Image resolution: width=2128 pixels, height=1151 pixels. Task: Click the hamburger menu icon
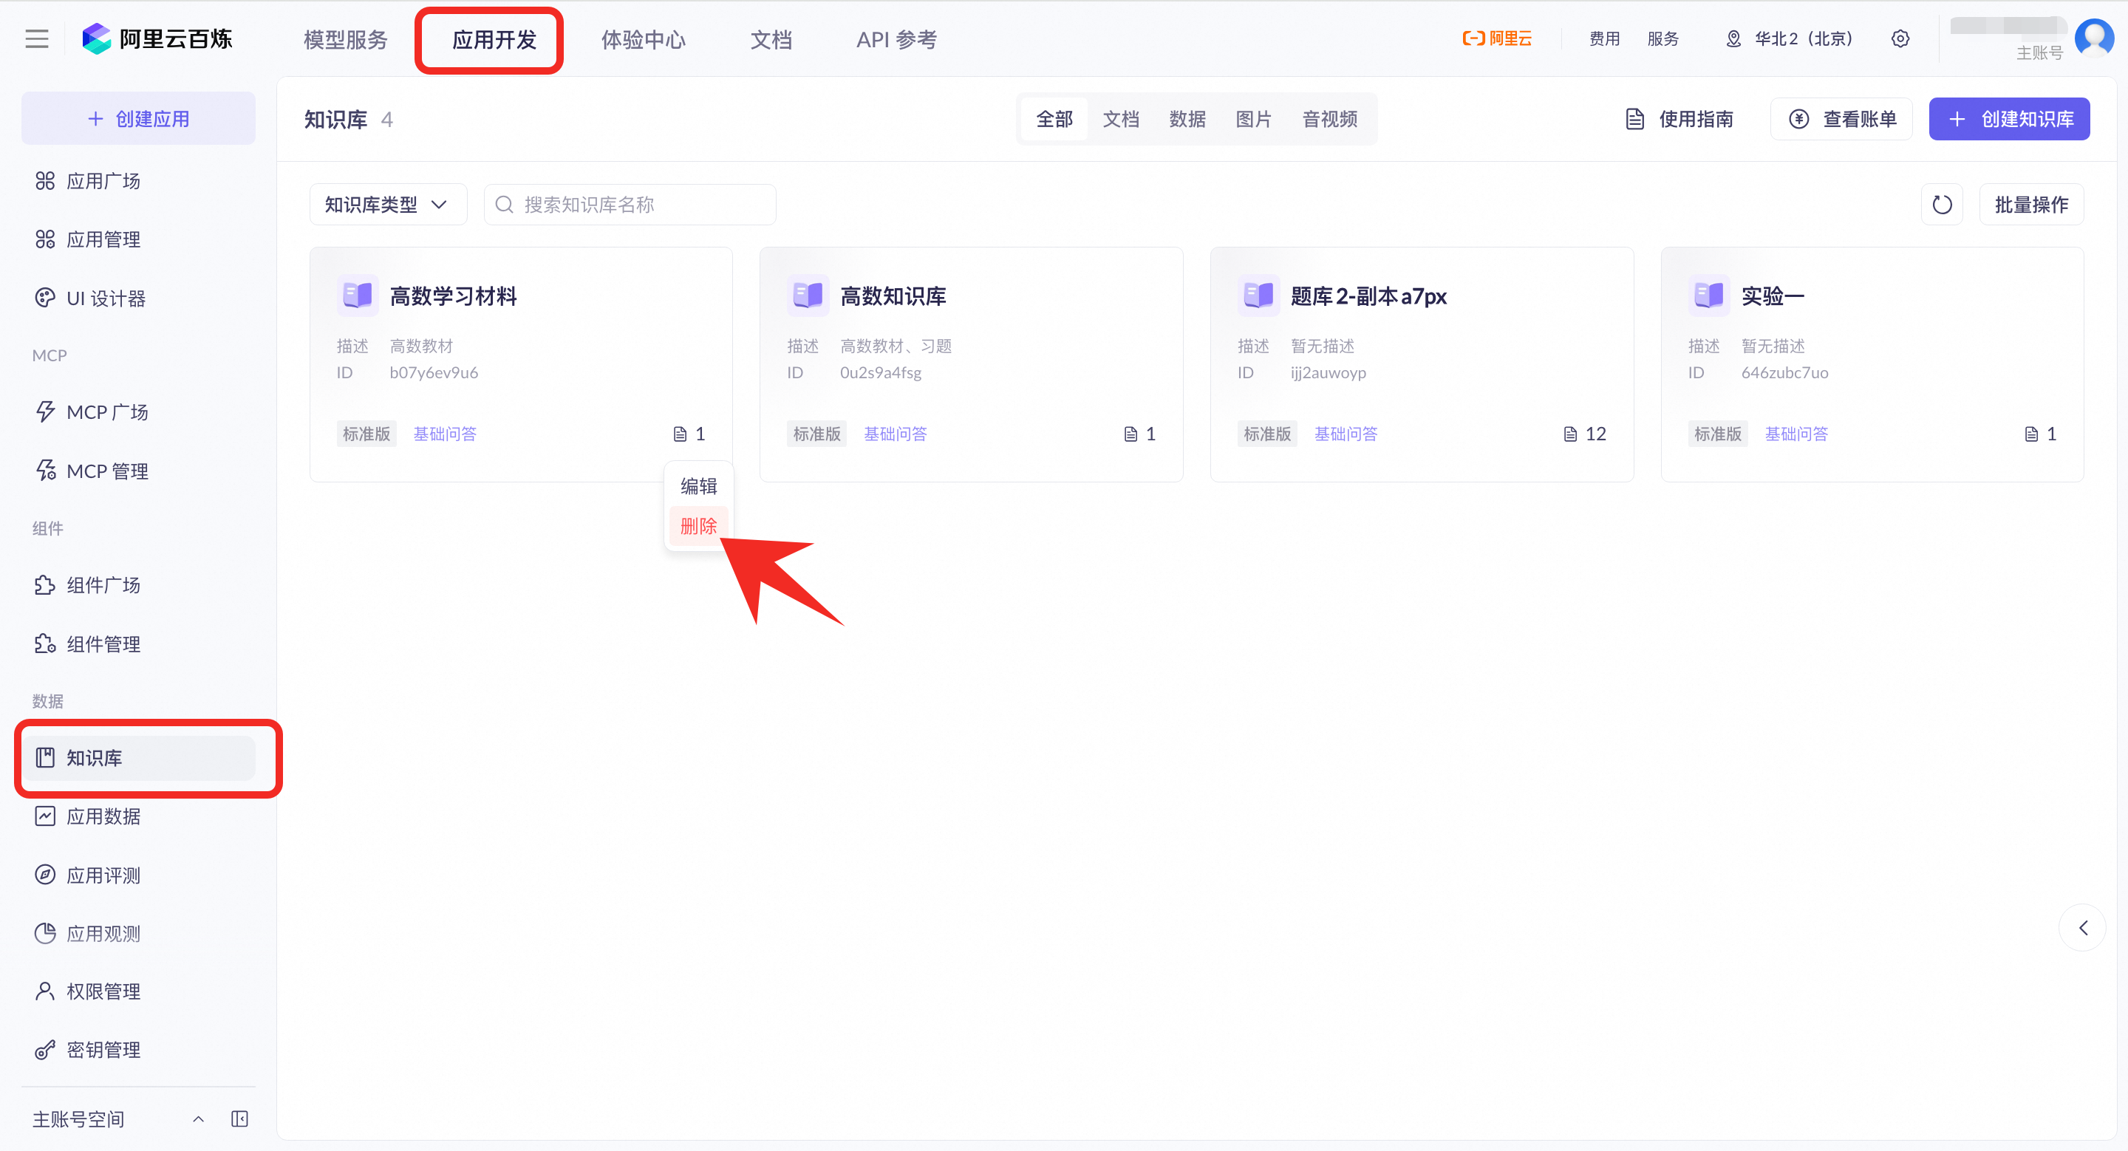tap(36, 39)
